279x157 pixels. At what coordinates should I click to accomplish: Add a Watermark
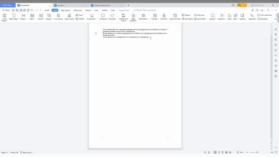click(143, 17)
